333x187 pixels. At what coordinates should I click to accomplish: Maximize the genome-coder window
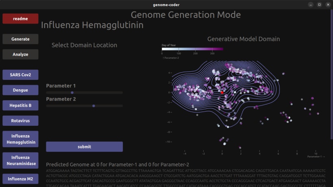point(319,4)
